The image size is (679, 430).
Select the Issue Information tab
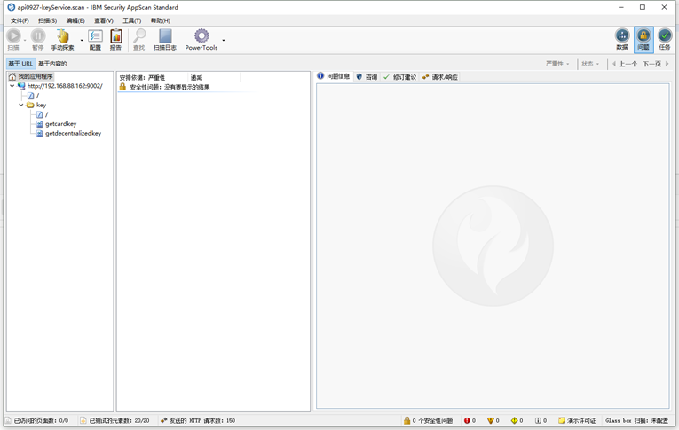point(334,76)
